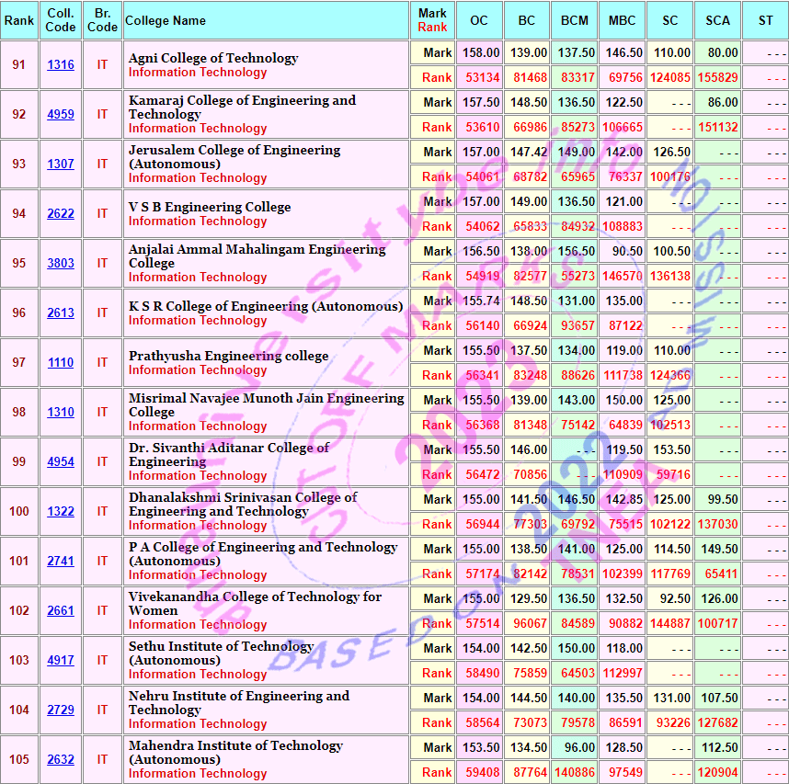Open college code 1310 link
Screen dimensions: 789x784
click(x=61, y=413)
